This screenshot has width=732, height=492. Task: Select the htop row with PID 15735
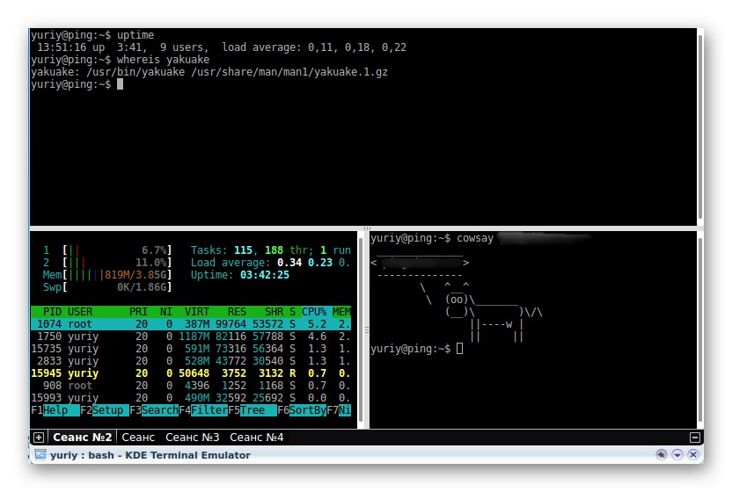[x=190, y=349]
